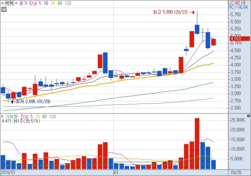The width and height of the screenshot is (251, 176).
Task: Select the 2010/01 date on time axis
Action: tap(8, 172)
